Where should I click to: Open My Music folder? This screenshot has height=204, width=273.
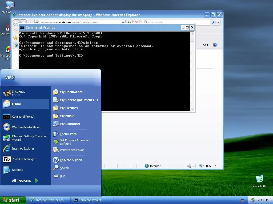coord(76,116)
